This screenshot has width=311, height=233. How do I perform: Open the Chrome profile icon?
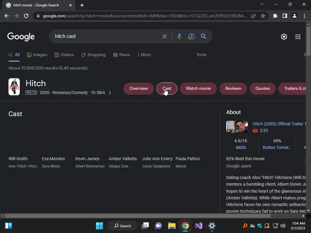(294, 16)
